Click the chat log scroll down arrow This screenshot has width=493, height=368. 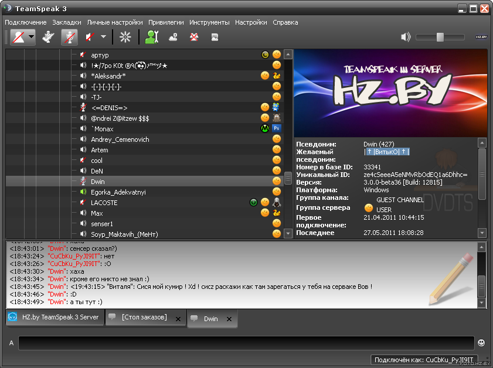point(481,302)
